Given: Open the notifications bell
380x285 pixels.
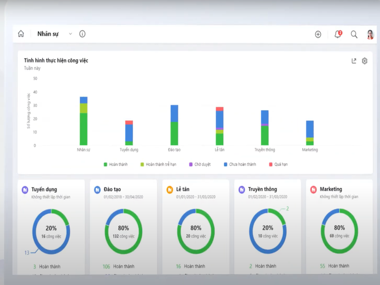Looking at the screenshot, I should tap(338, 34).
